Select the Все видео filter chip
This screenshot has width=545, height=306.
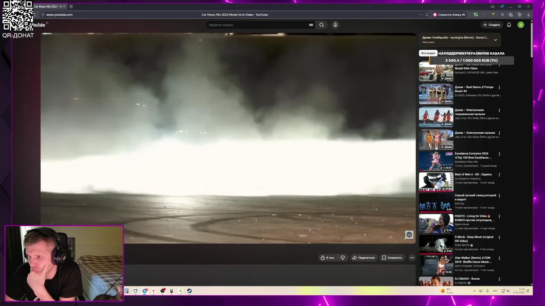coord(428,53)
